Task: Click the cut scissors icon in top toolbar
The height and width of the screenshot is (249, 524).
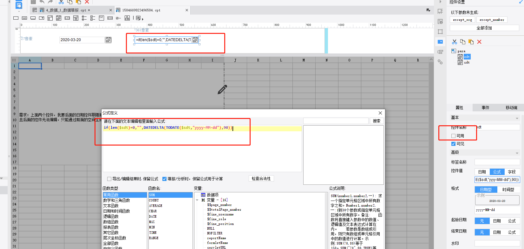Action: click(x=61, y=2)
